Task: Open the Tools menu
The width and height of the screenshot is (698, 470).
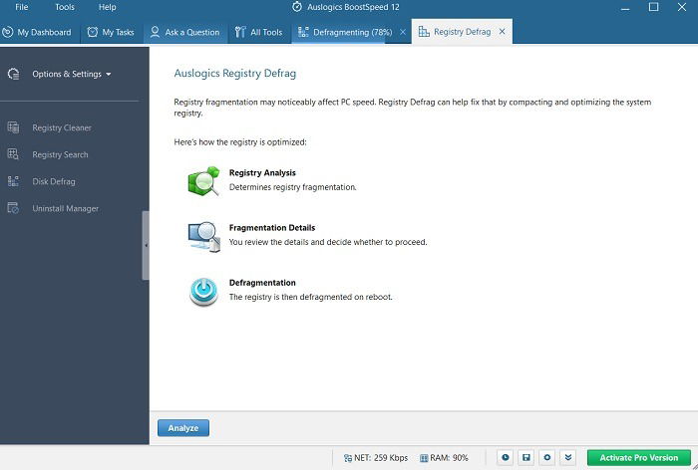Action: (x=65, y=7)
